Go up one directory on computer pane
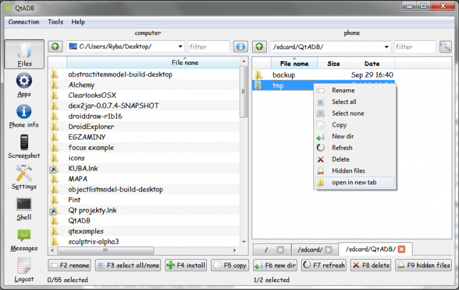Image resolution: width=459 pixels, height=290 pixels. (55, 46)
